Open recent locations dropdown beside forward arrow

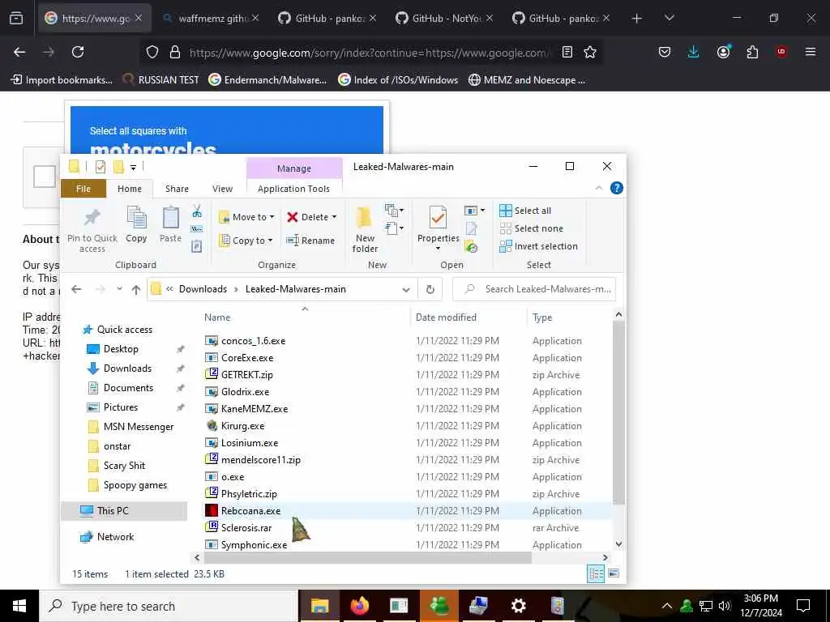coord(120,289)
